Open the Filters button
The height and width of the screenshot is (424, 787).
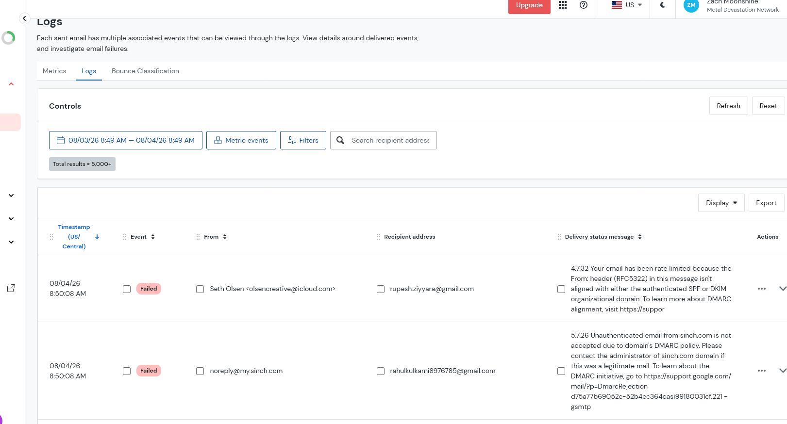pyautogui.click(x=303, y=140)
